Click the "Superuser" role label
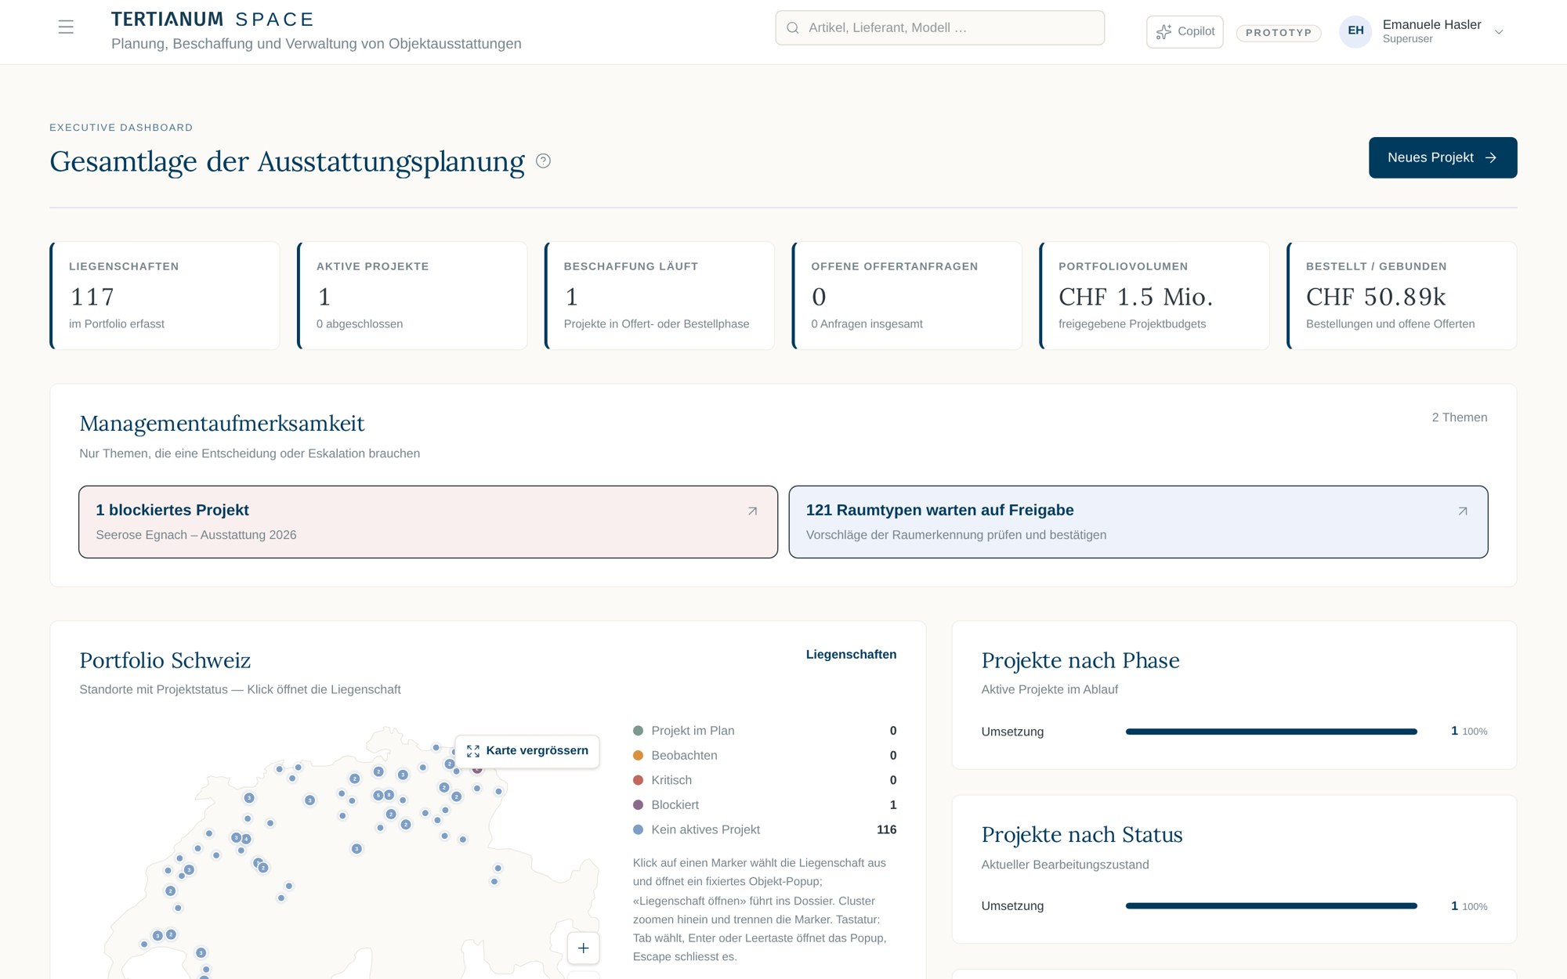 pos(1407,39)
